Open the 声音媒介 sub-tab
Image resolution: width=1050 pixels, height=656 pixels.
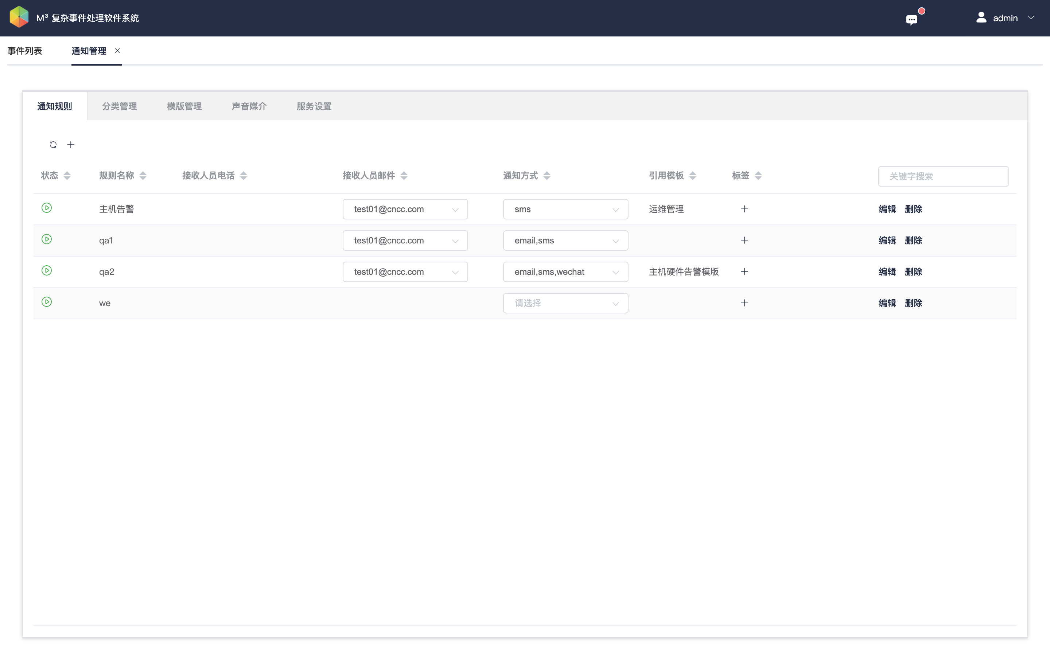click(x=249, y=106)
